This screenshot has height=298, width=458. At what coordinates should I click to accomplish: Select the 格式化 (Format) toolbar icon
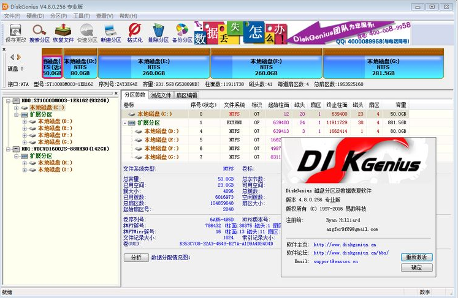click(x=134, y=32)
